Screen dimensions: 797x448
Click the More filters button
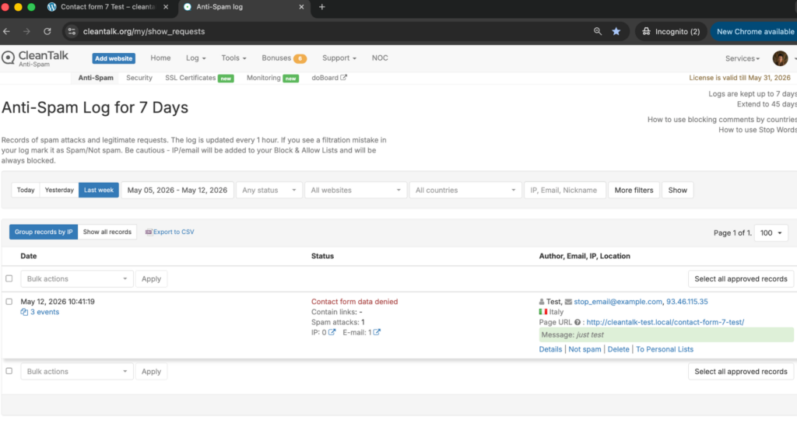[x=634, y=190]
